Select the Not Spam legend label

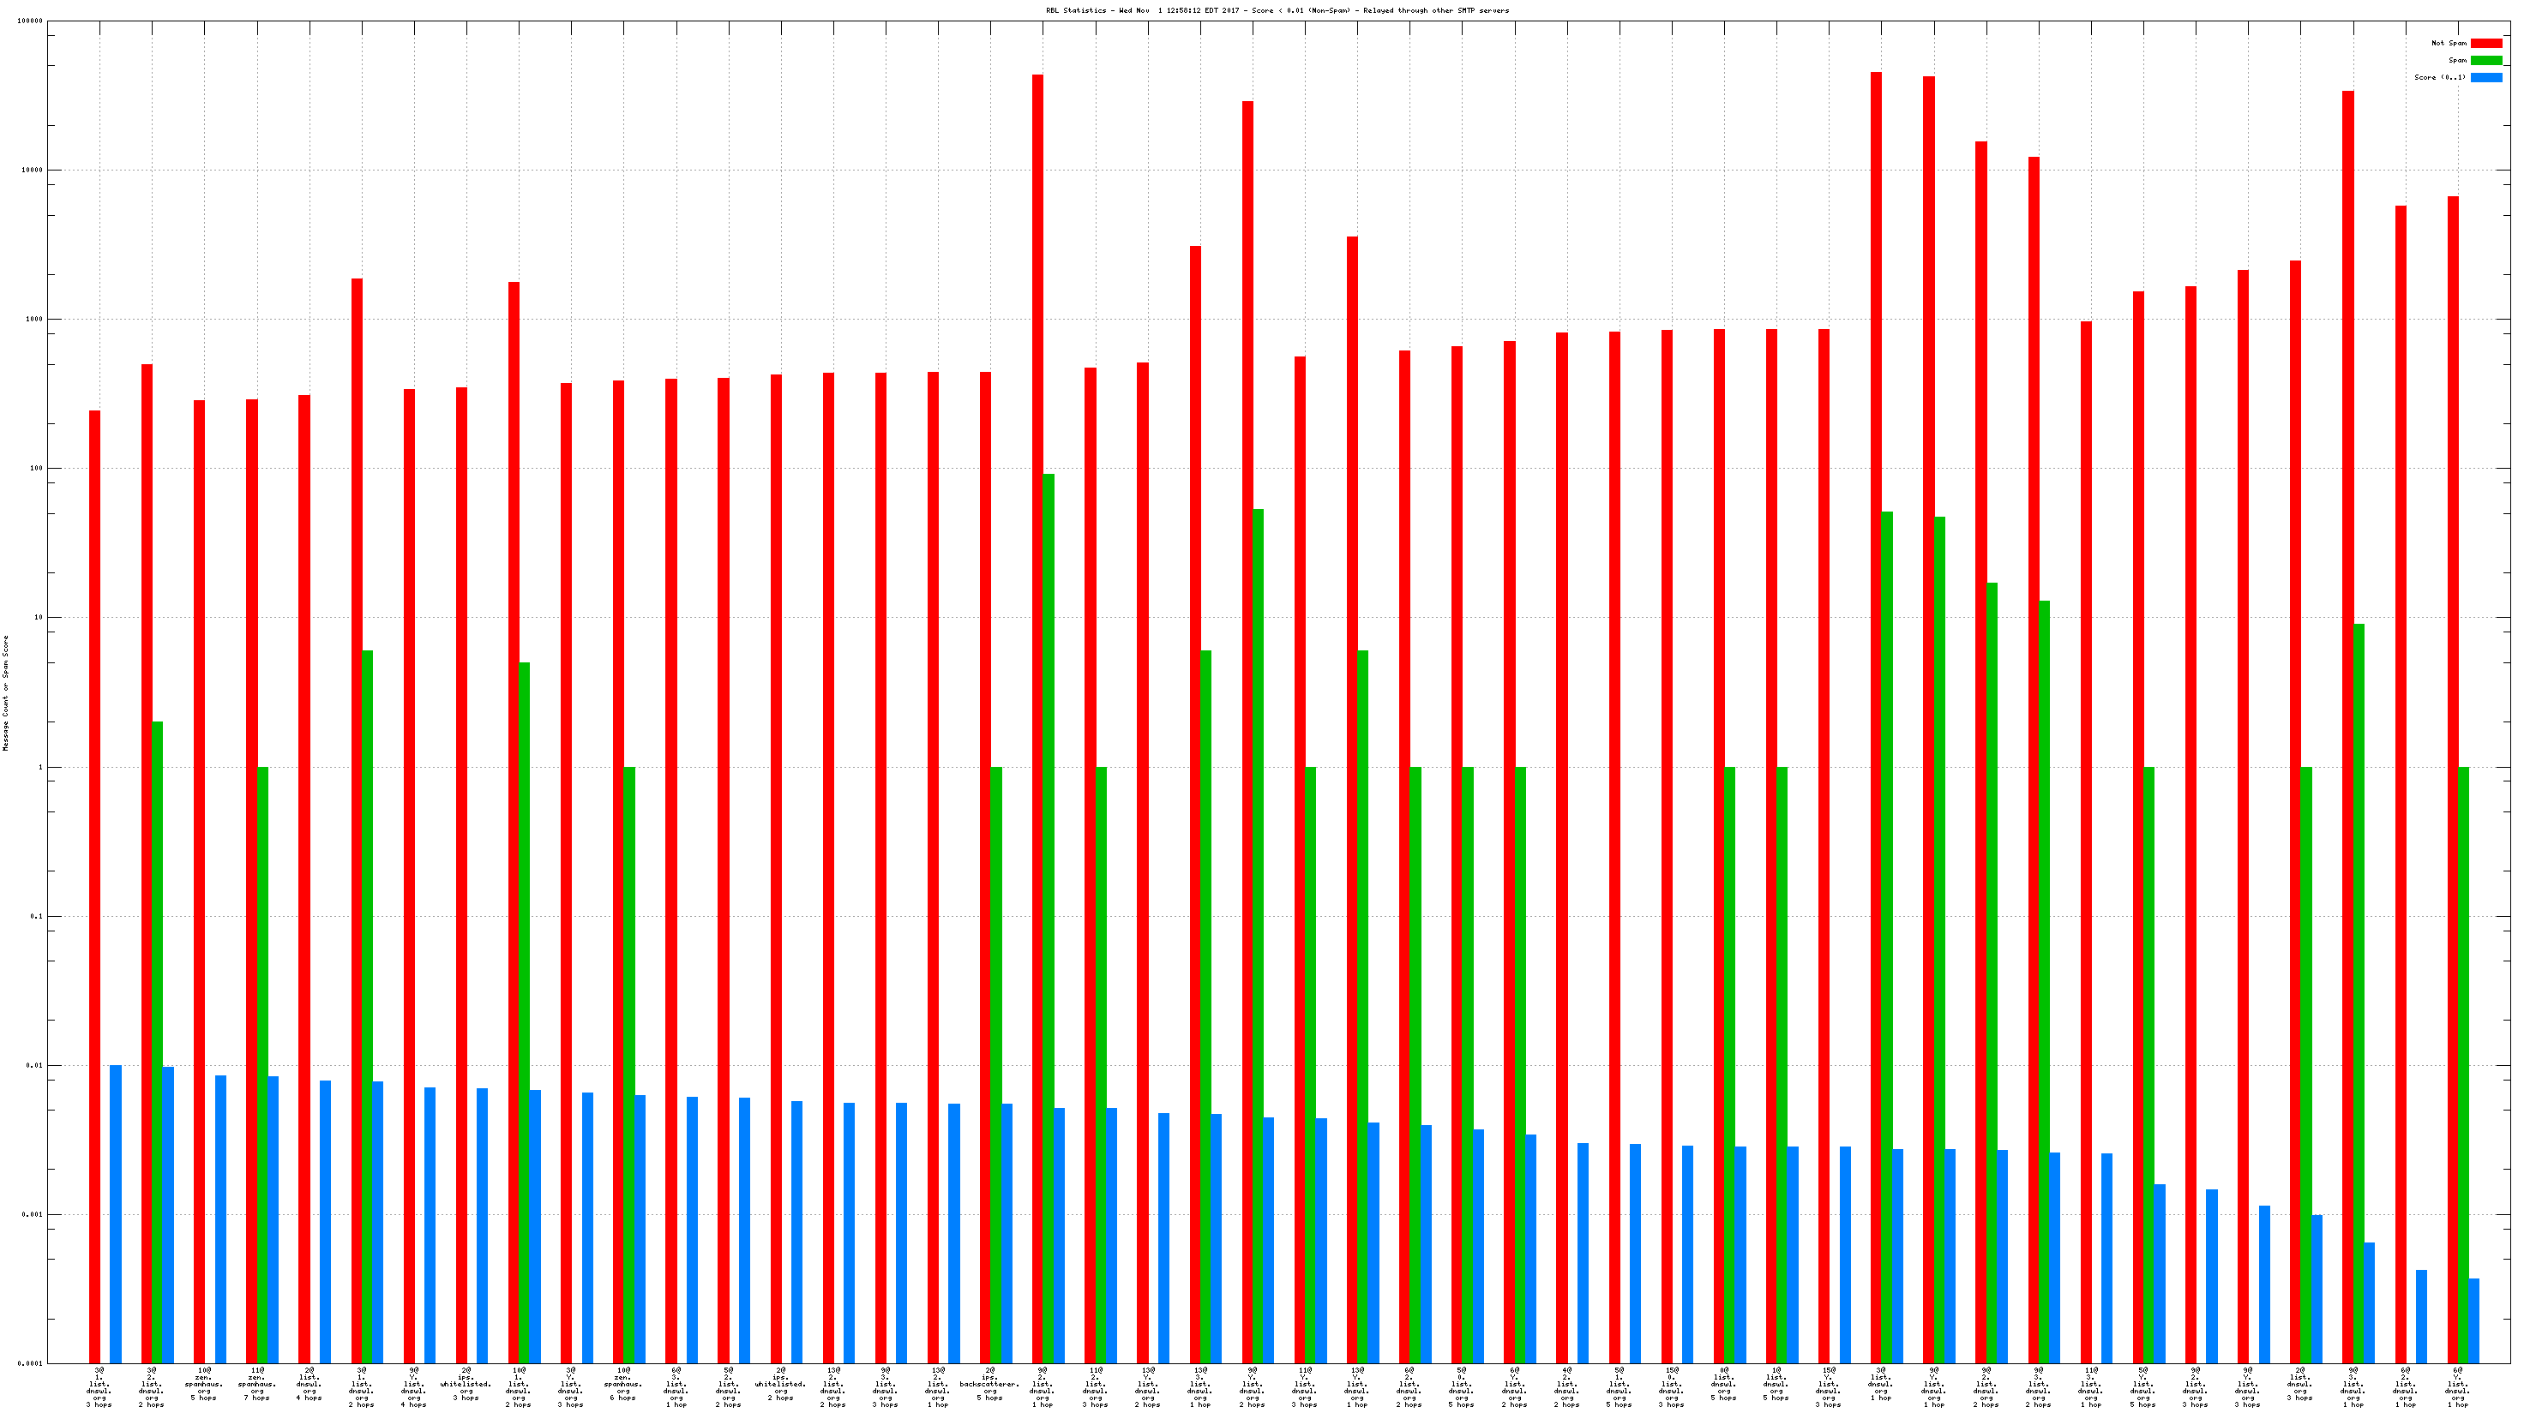tap(2448, 43)
